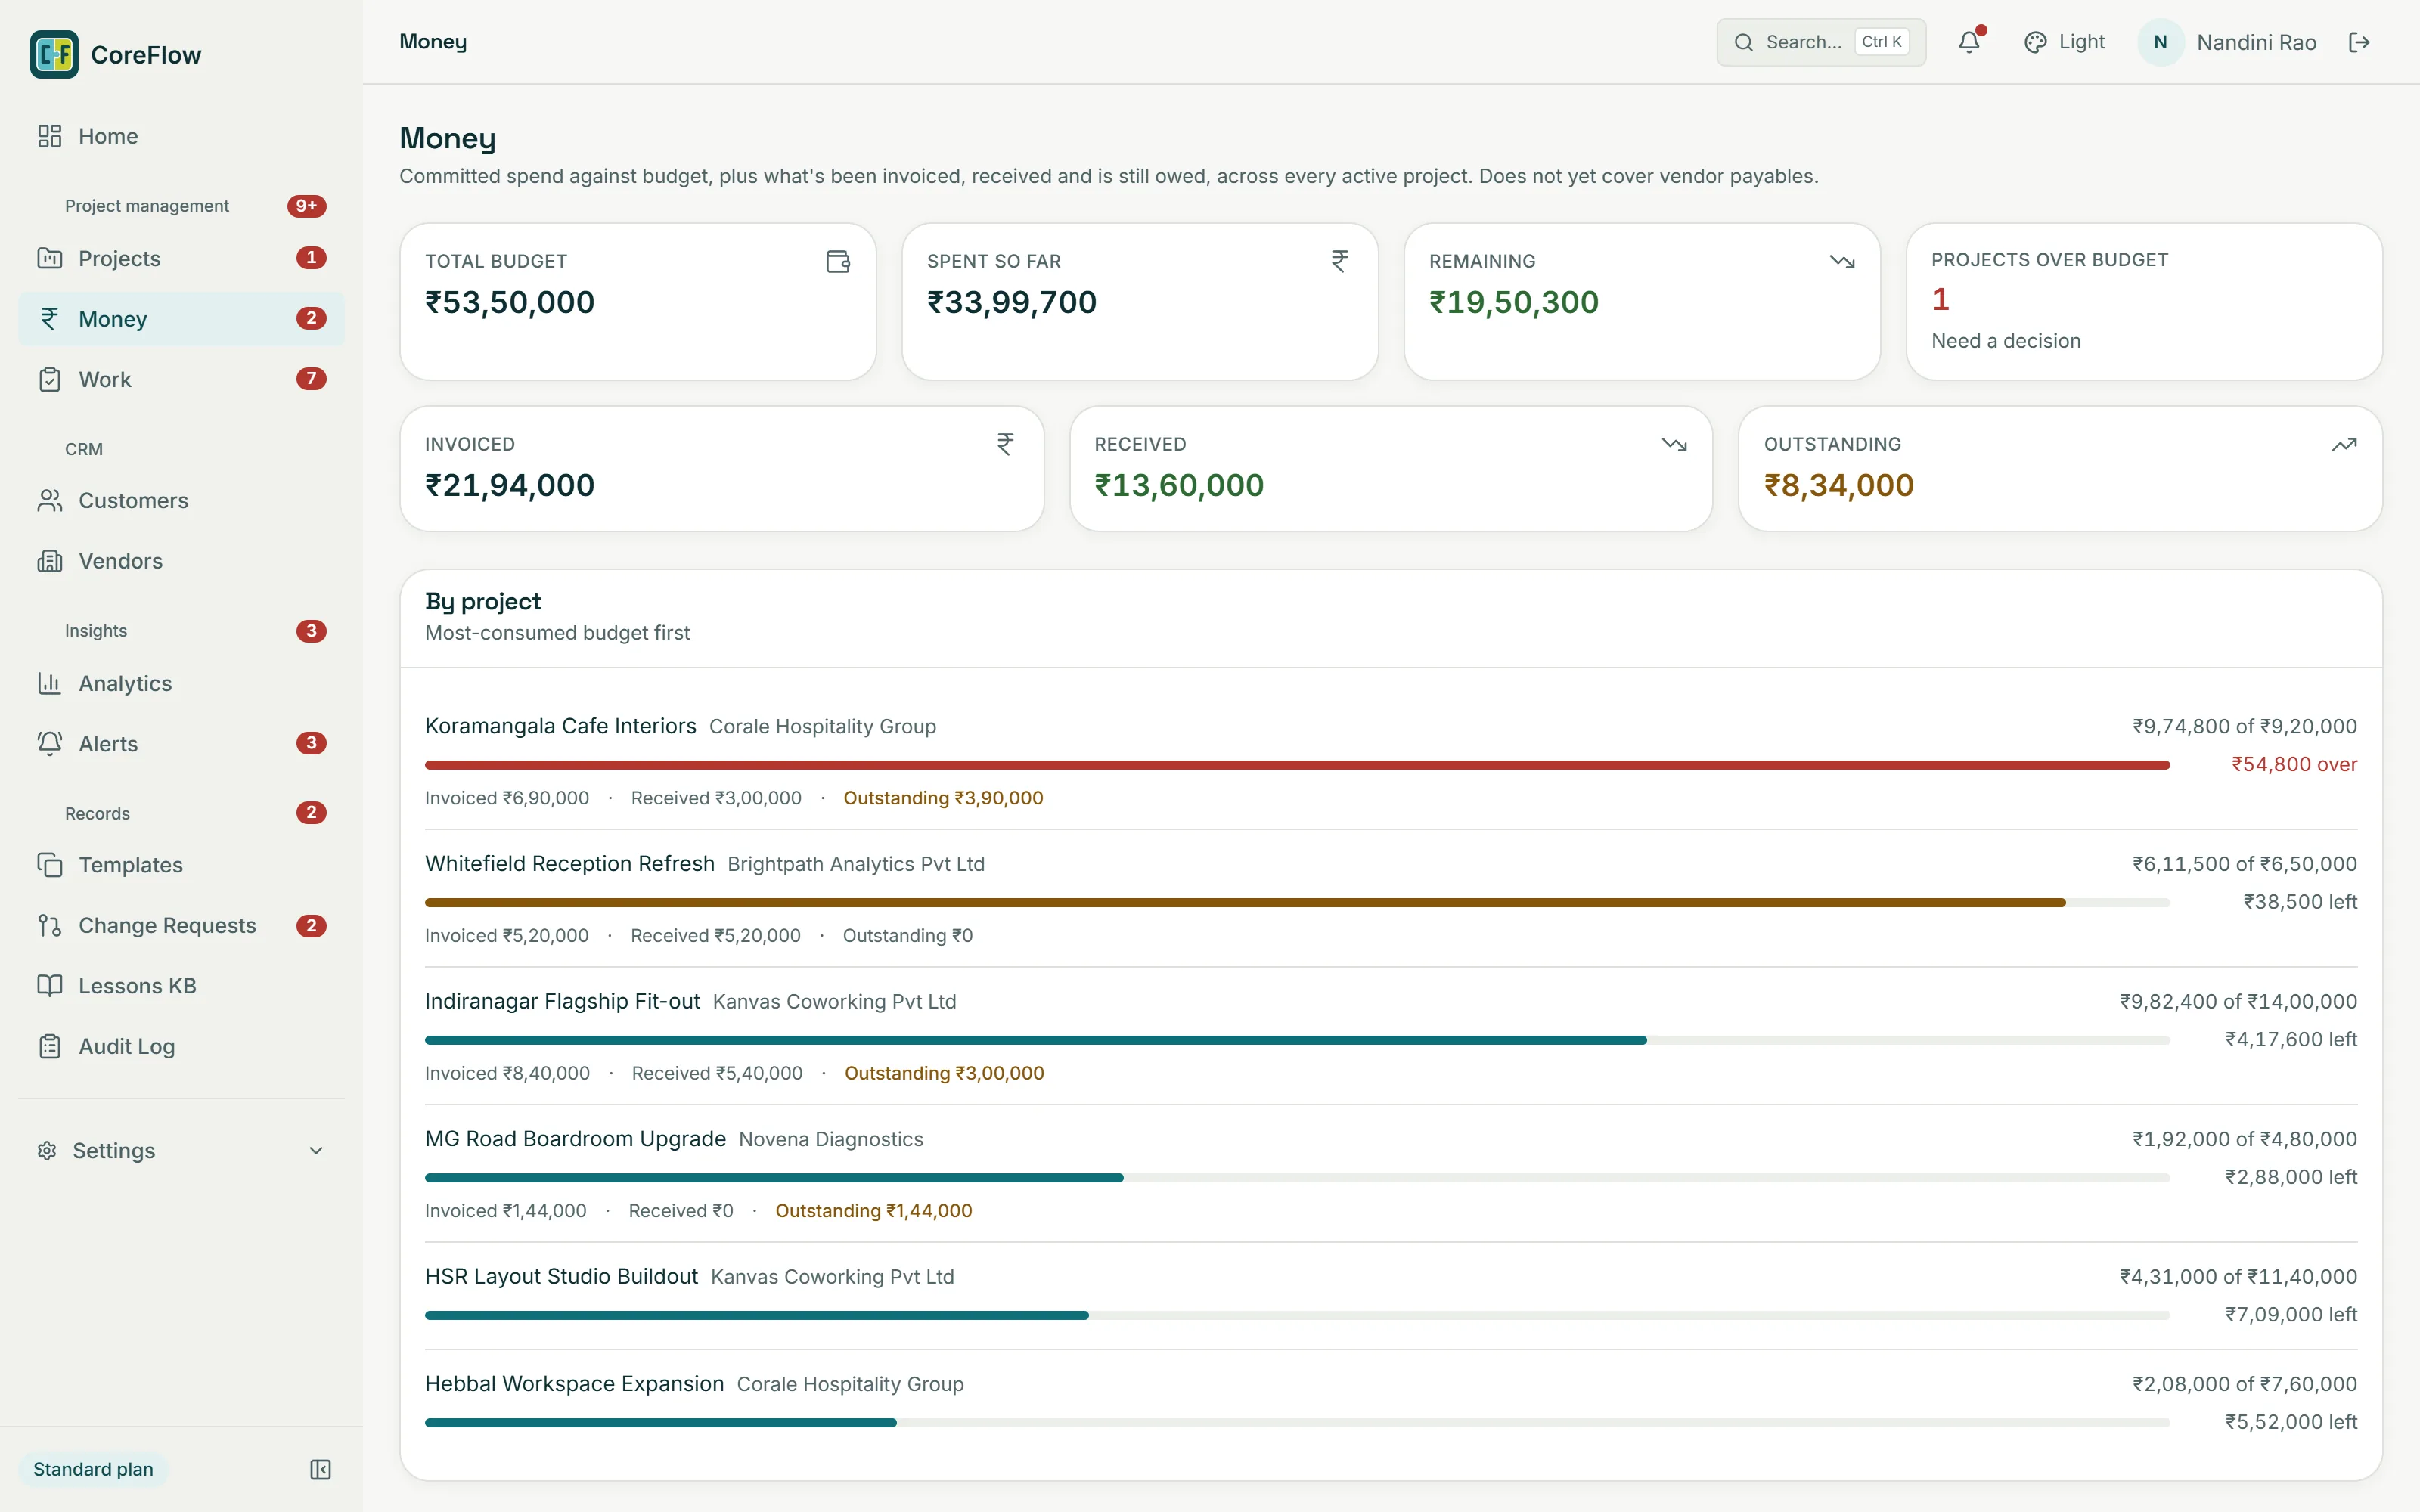Open Whitefield Reception Refresh project
Image resolution: width=2420 pixels, height=1512 pixels.
coord(570,863)
